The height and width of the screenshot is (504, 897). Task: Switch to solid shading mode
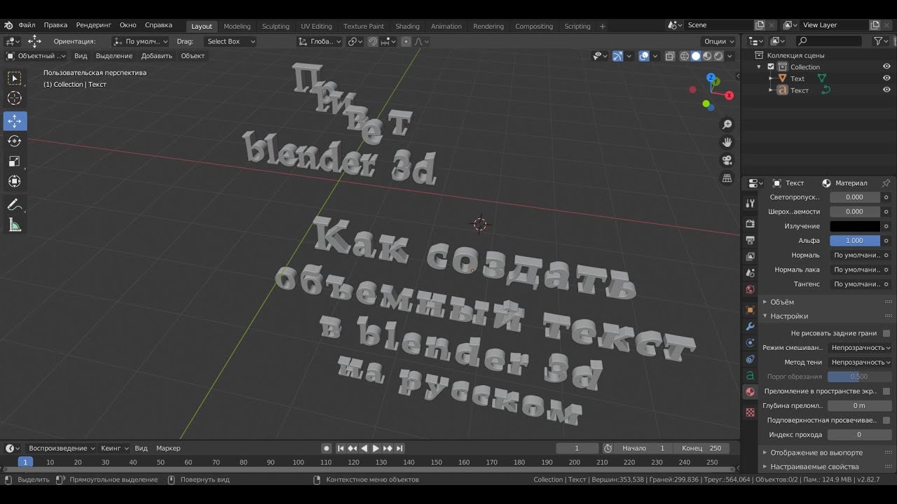(696, 56)
